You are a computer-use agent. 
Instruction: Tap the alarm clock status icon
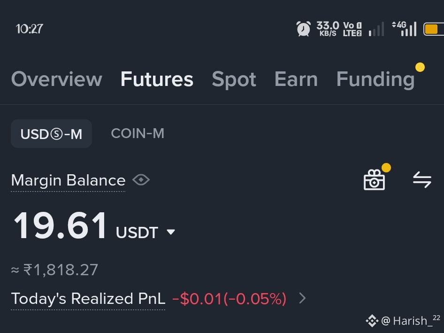point(303,29)
